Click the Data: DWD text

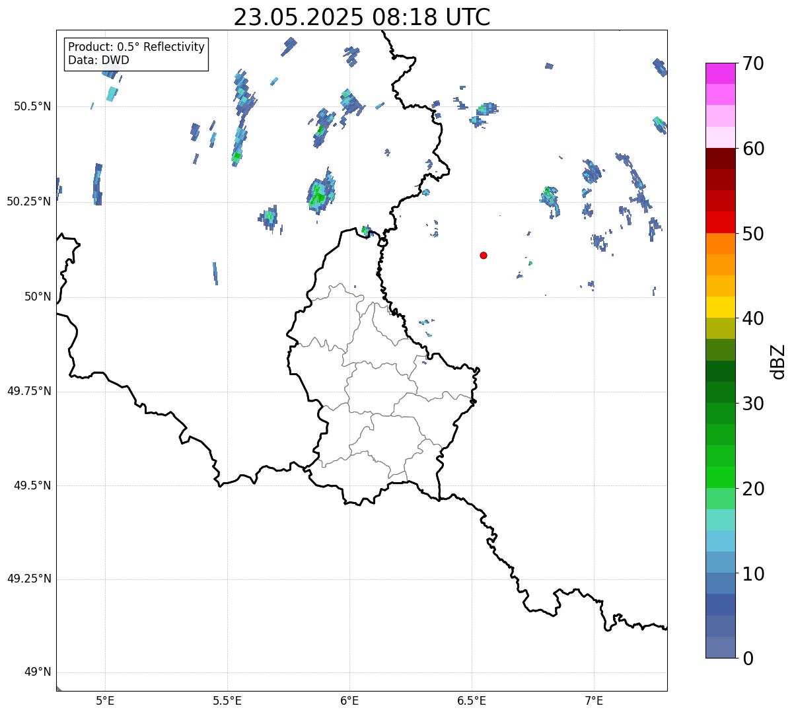click(x=98, y=60)
